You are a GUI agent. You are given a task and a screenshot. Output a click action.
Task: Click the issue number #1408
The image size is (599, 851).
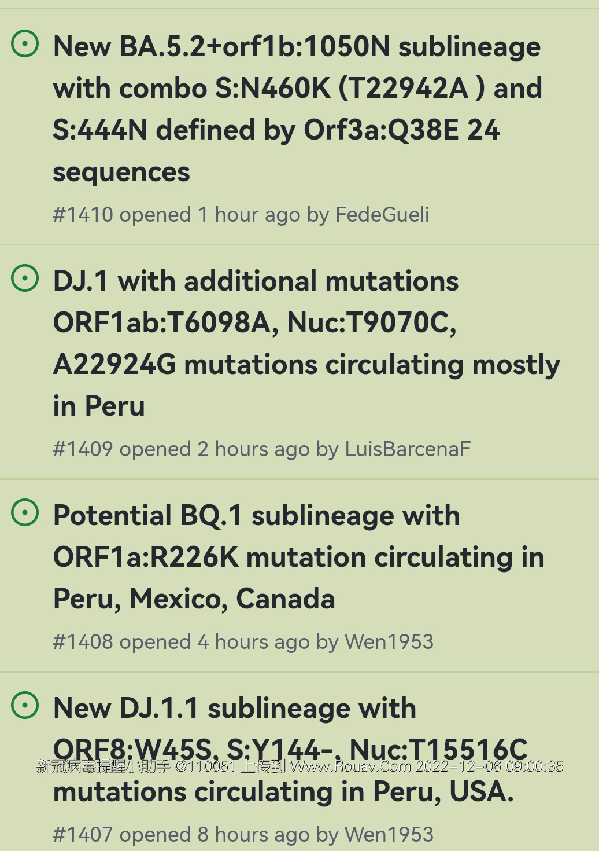[83, 642]
